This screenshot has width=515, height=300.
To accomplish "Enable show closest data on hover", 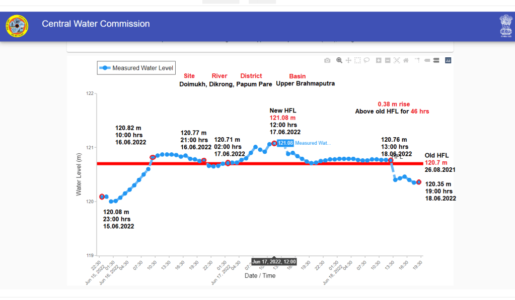I will (427, 60).
